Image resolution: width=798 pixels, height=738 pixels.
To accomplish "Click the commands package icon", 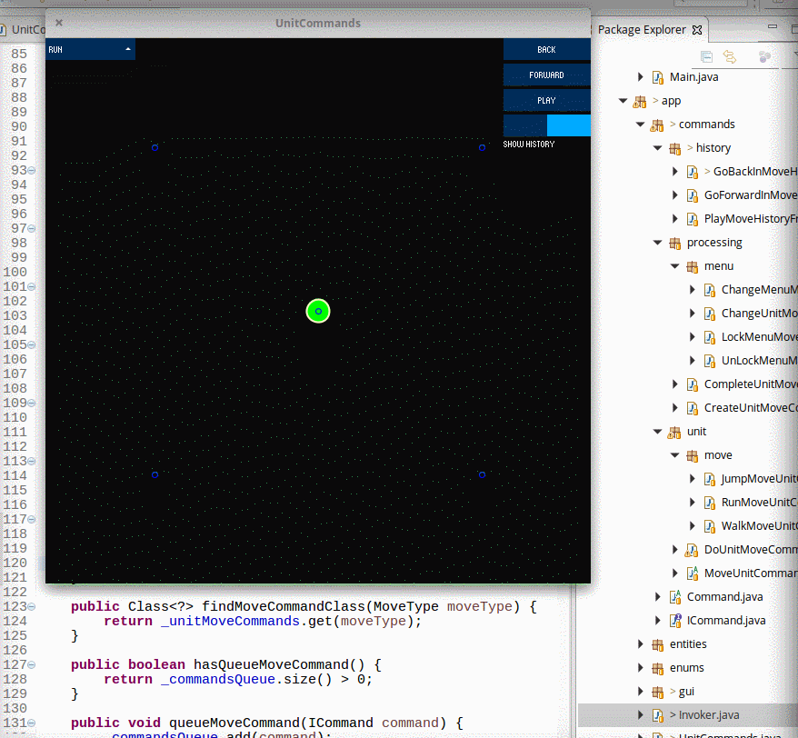I will [657, 125].
